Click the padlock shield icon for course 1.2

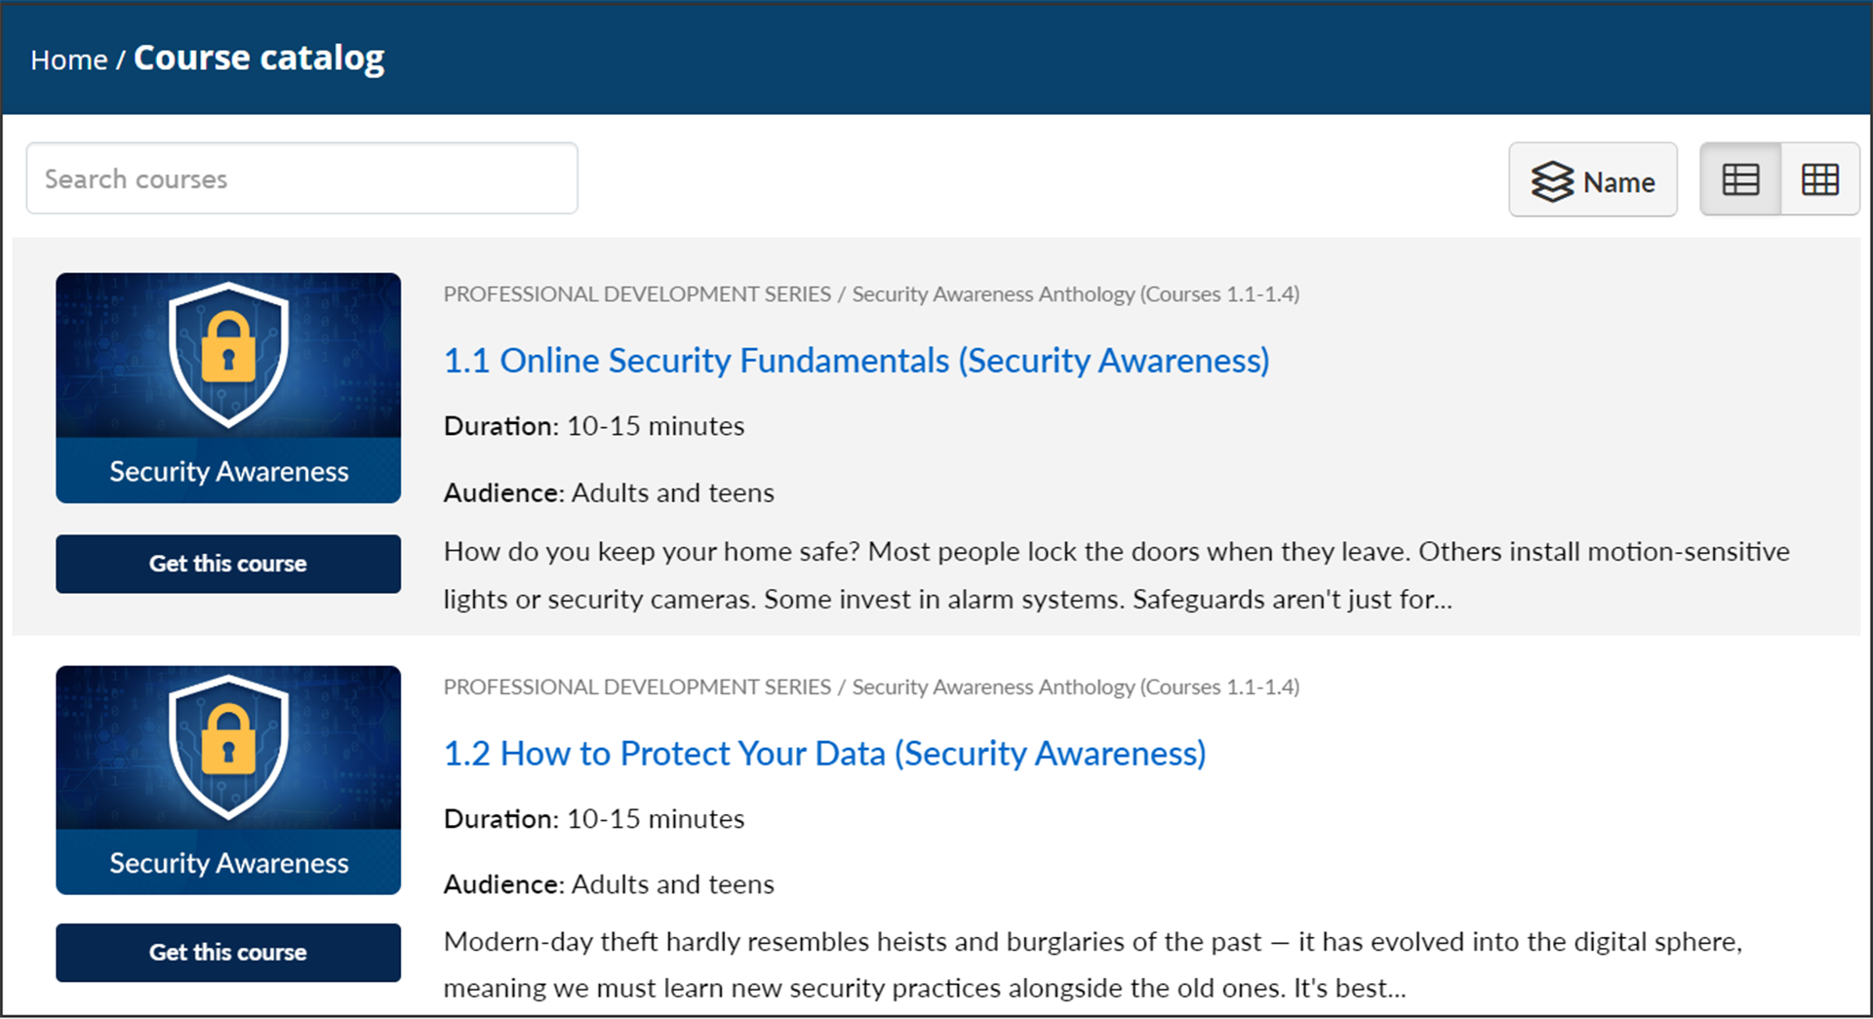coord(228,746)
